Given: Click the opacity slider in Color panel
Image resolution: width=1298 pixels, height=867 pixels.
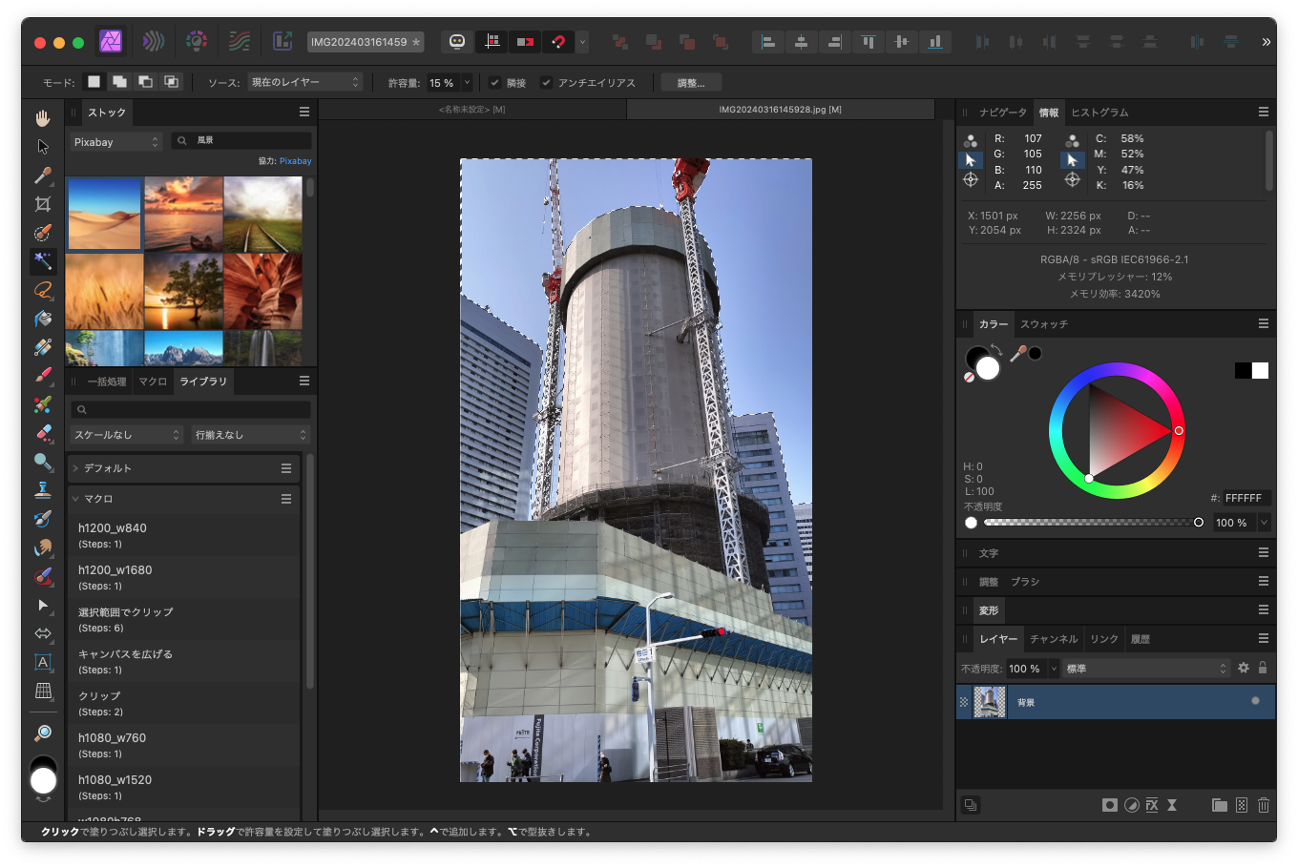Looking at the screenshot, I should pyautogui.click(x=1091, y=523).
